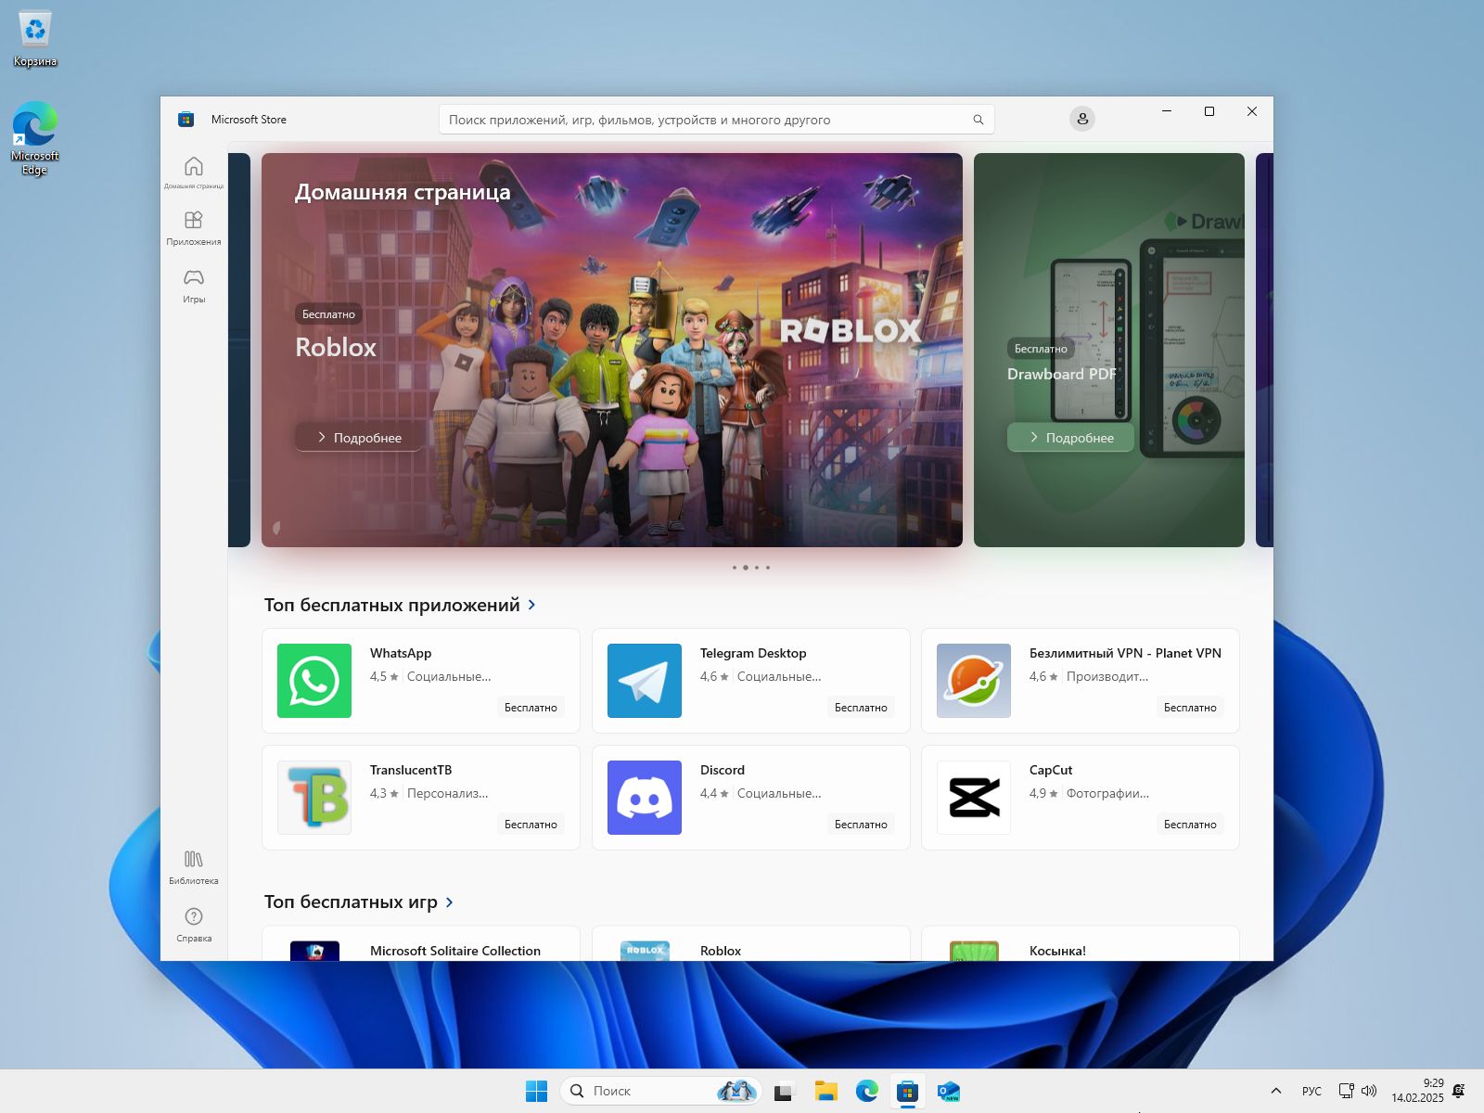Expand the Топ бесплатных игр list
This screenshot has height=1113, width=1484.
(x=449, y=902)
